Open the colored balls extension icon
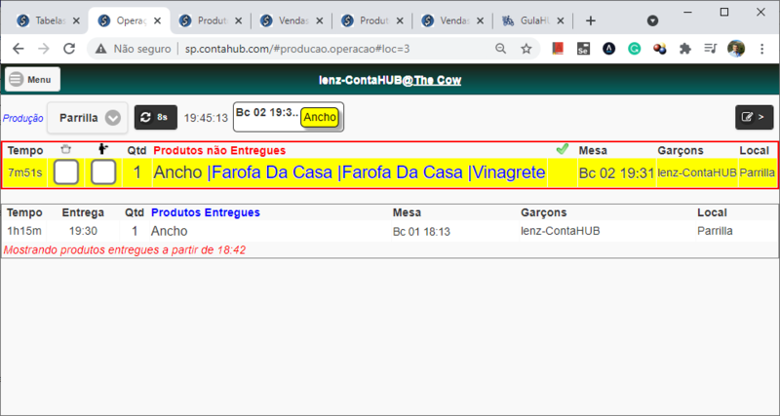The image size is (780, 416). click(x=660, y=49)
